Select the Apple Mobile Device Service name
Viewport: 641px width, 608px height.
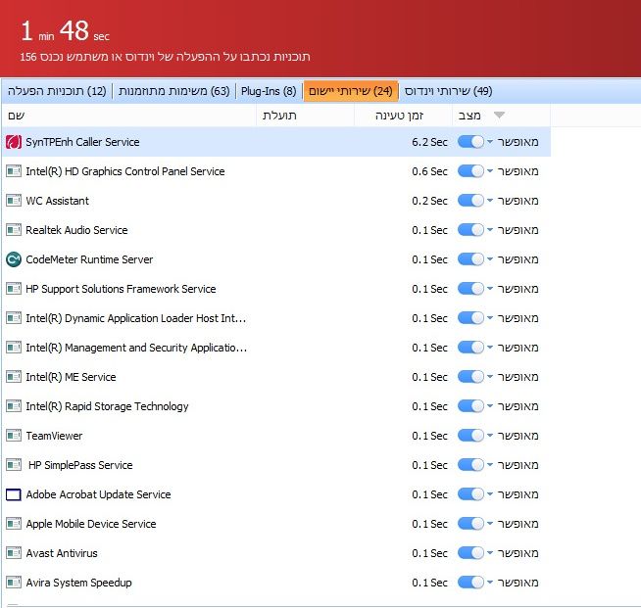pos(91,524)
